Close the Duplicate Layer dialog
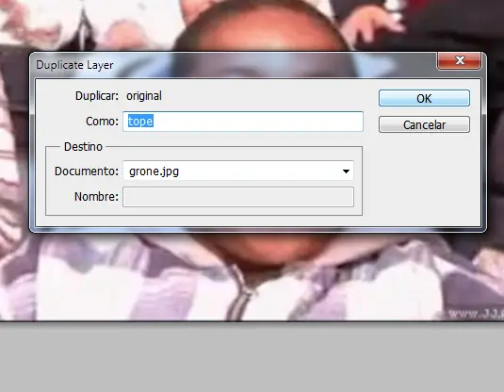The image size is (504, 392). [x=460, y=60]
